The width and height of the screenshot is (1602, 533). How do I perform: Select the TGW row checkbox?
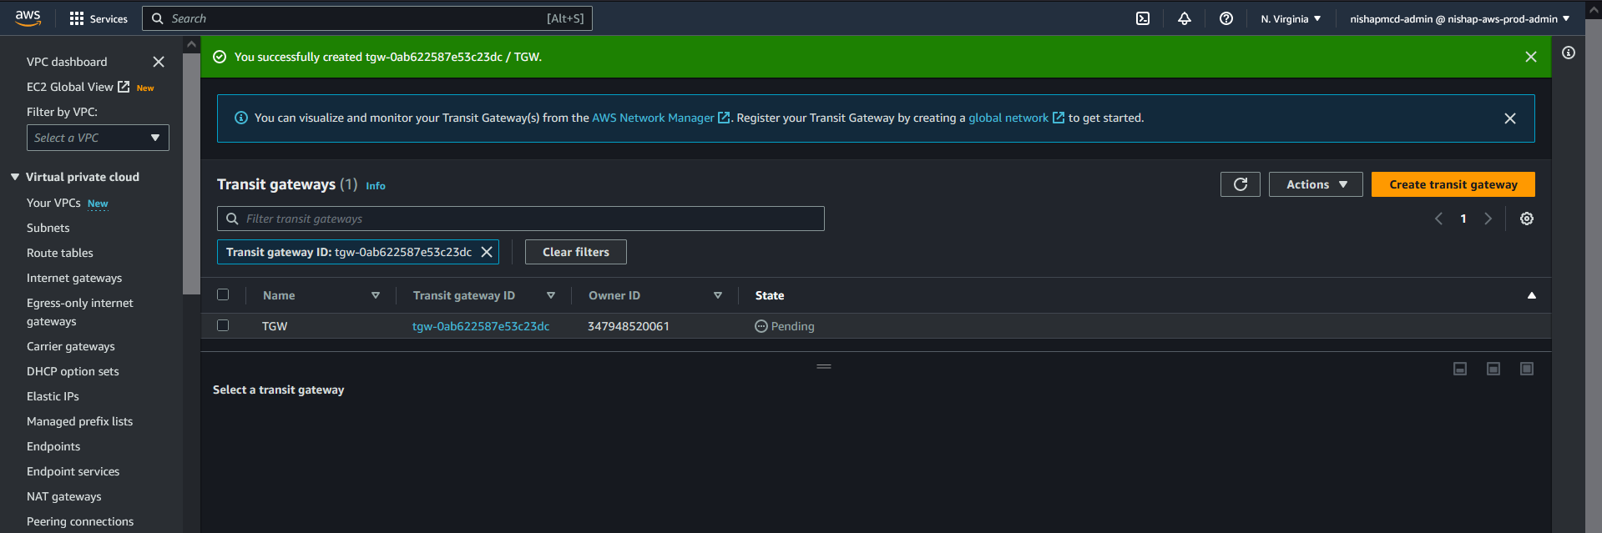[x=223, y=325]
